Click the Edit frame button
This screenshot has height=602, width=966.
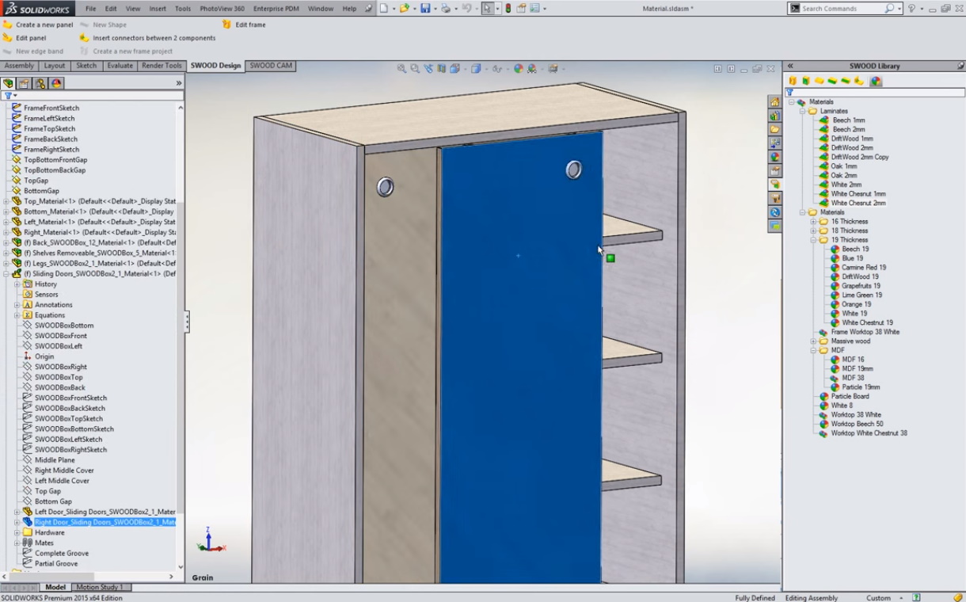click(250, 25)
